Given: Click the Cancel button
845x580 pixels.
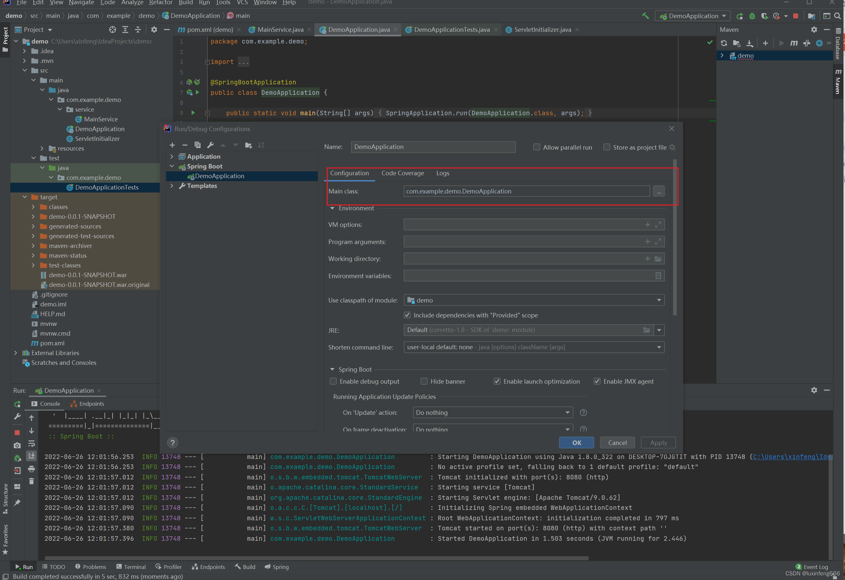Looking at the screenshot, I should pyautogui.click(x=617, y=442).
